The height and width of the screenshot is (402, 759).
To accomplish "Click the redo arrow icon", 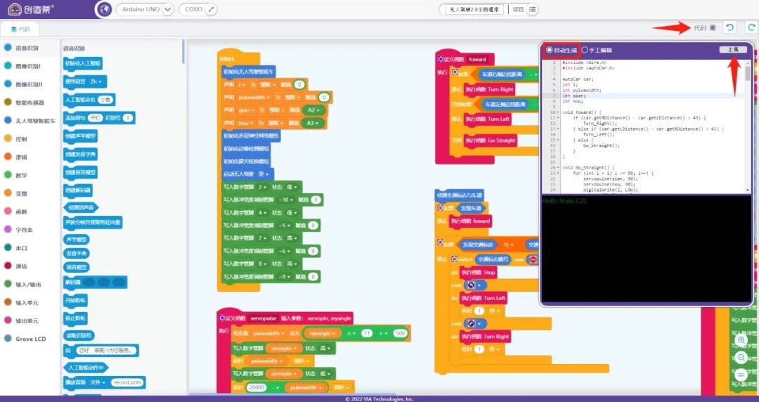I will (x=751, y=27).
